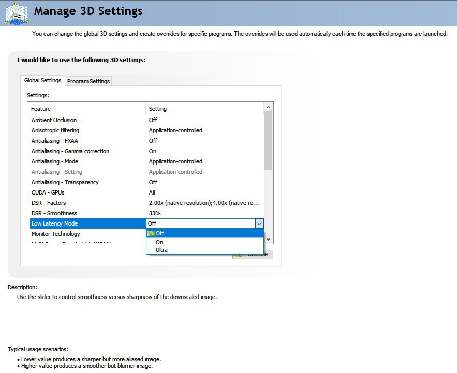Viewport: 457px width, 373px height.
Task: Click the All value for CUDA - GPUs
Action: click(x=152, y=192)
